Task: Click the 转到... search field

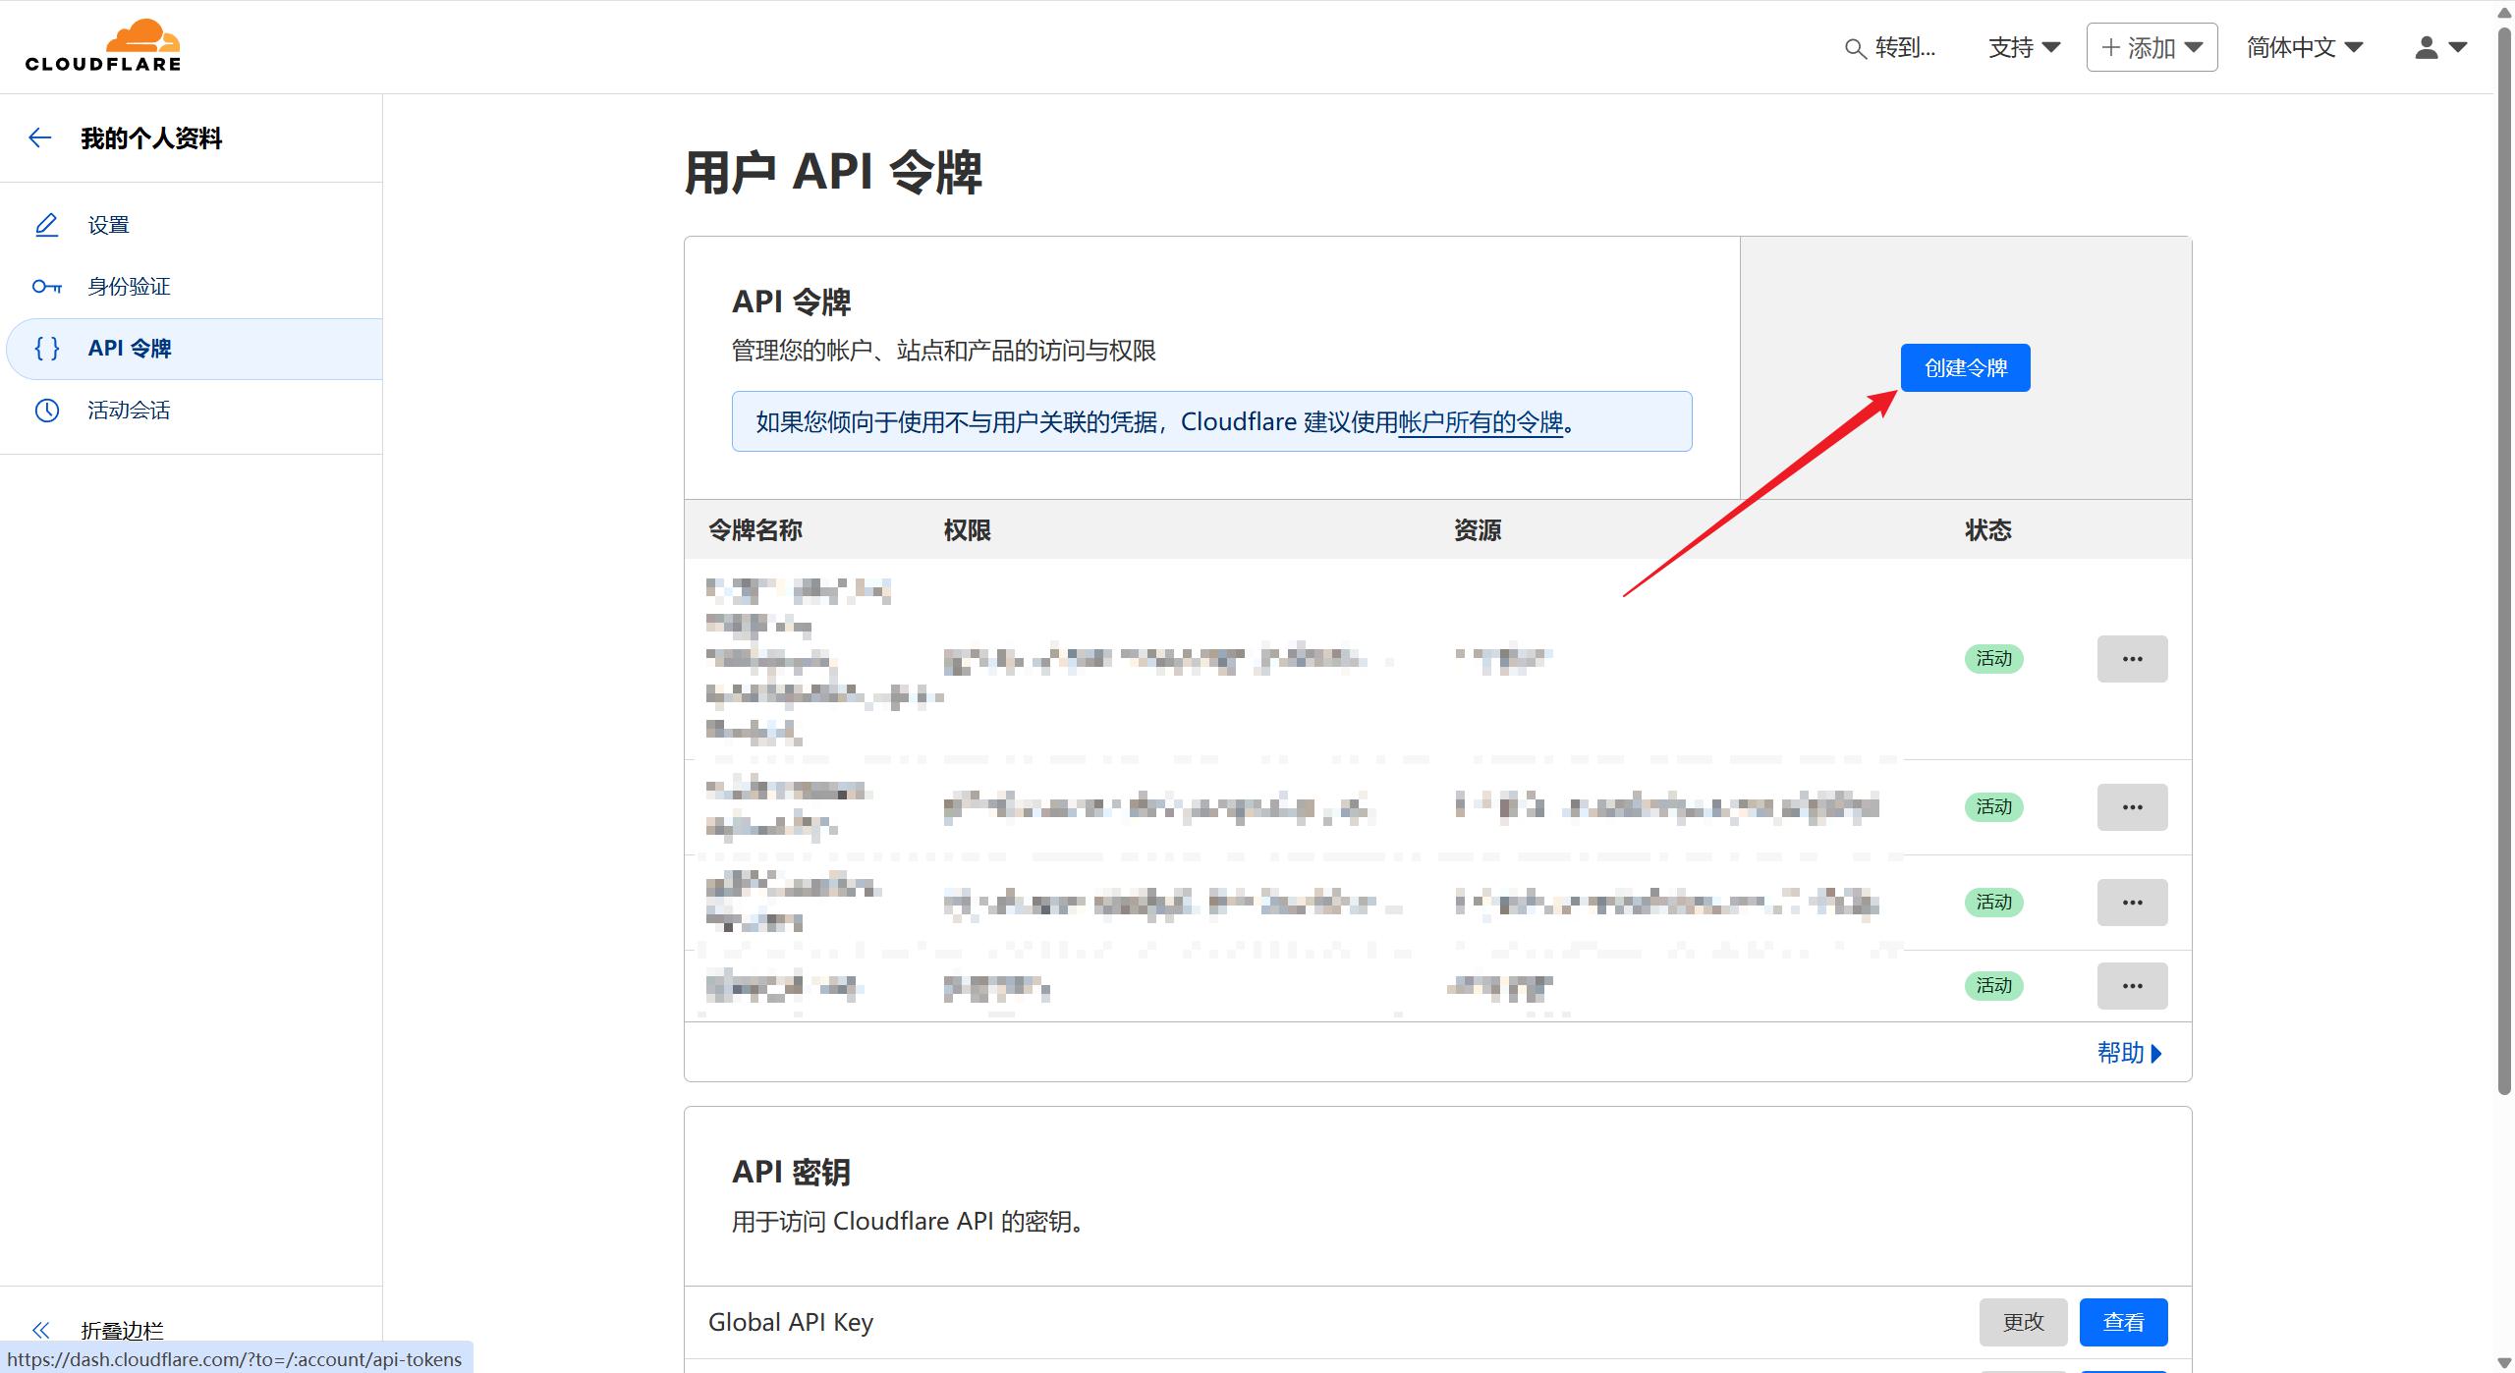Action: (x=1891, y=47)
